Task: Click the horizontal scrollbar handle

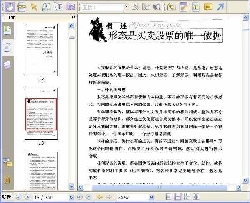Action: pos(159,187)
